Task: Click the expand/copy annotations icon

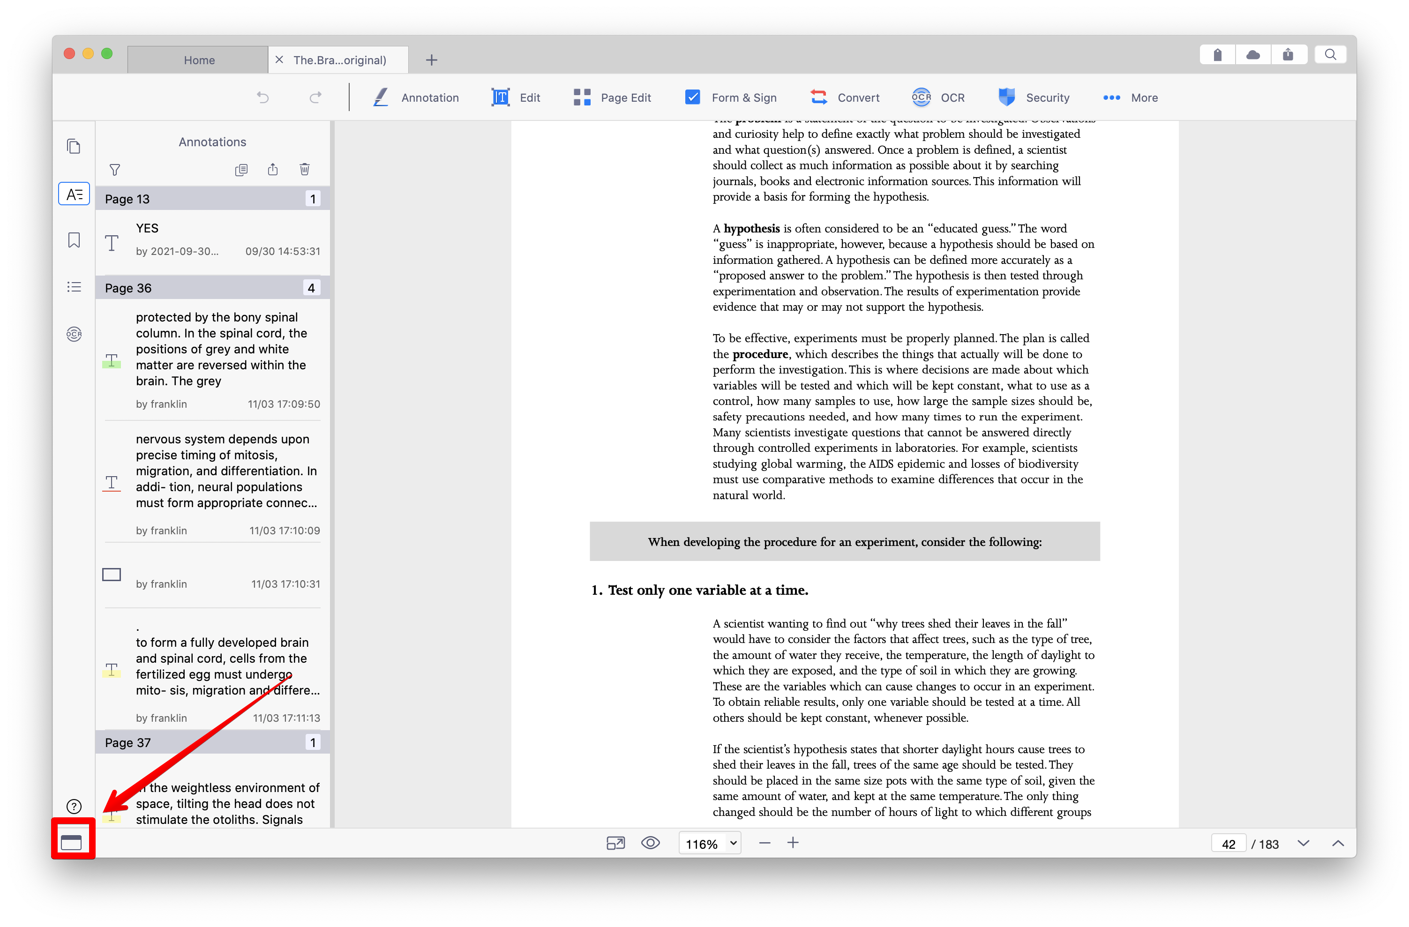Action: point(241,170)
